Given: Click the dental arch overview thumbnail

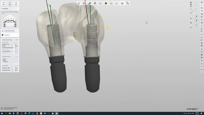Looking at the screenshot, I should [x=10, y=21].
